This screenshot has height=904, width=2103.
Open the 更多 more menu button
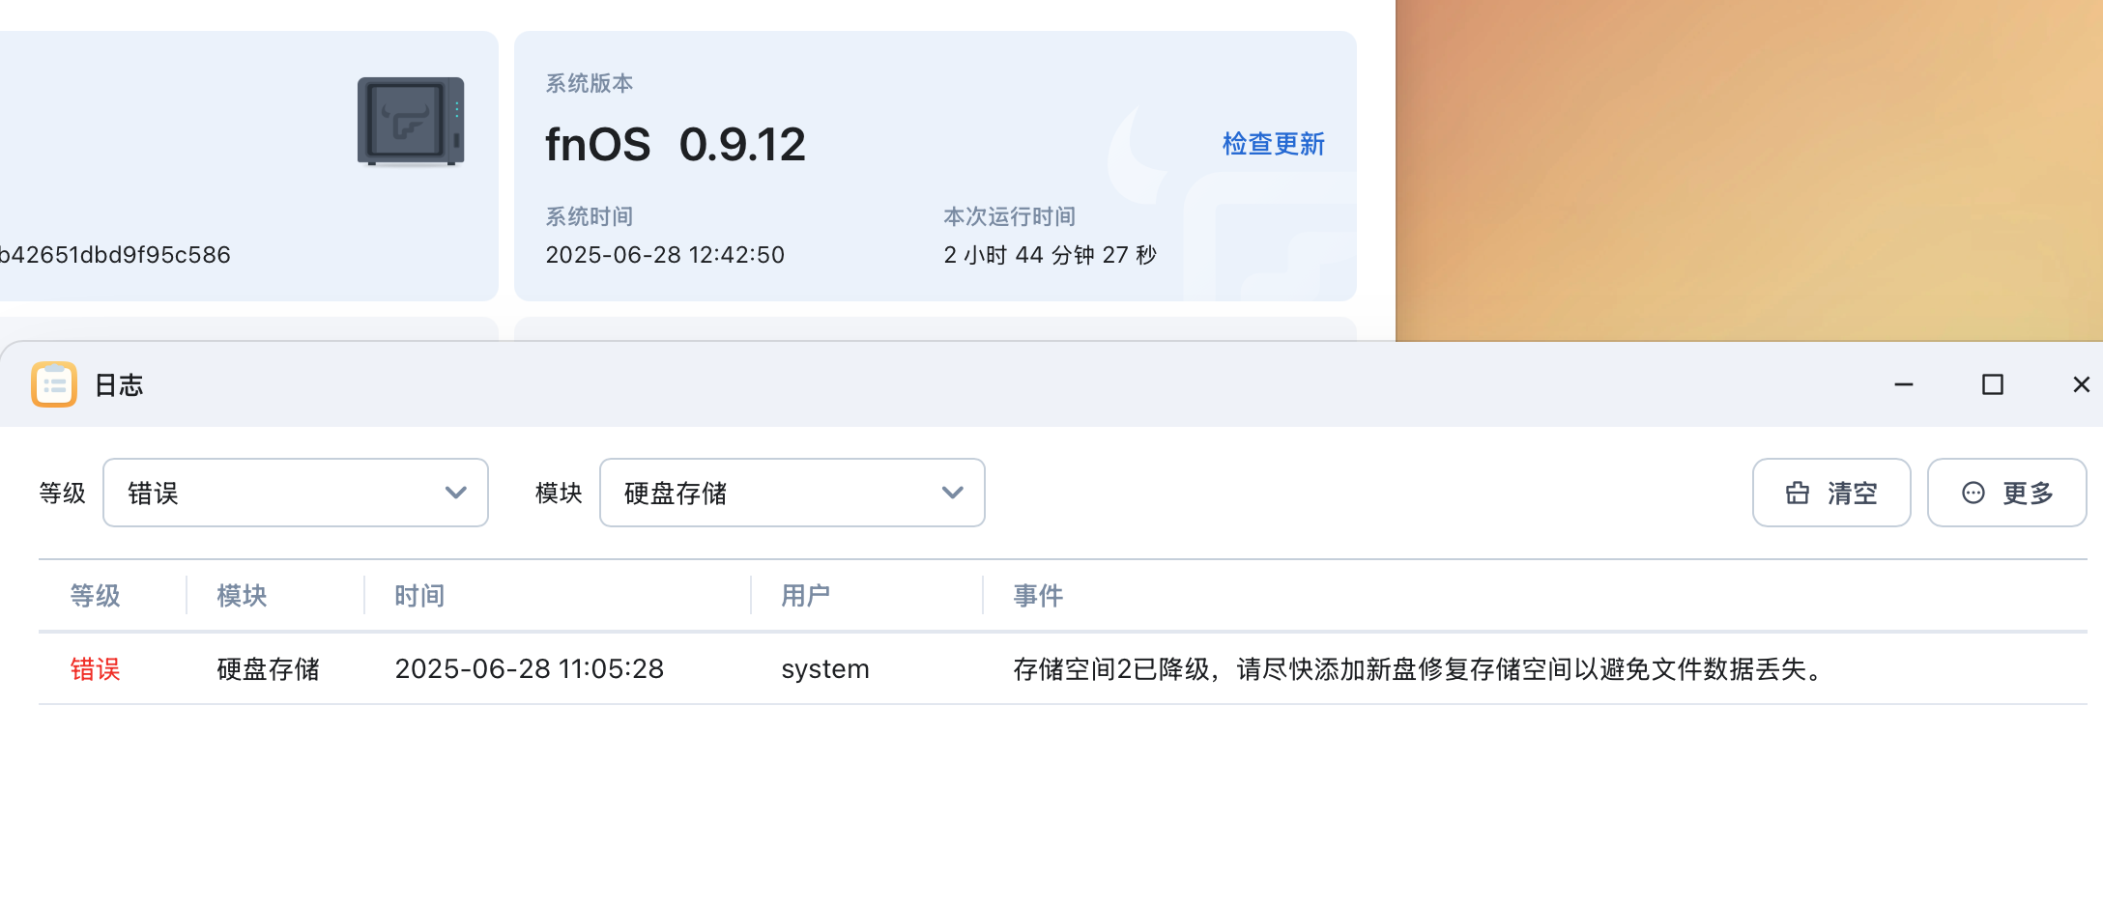pyautogui.click(x=2007, y=493)
